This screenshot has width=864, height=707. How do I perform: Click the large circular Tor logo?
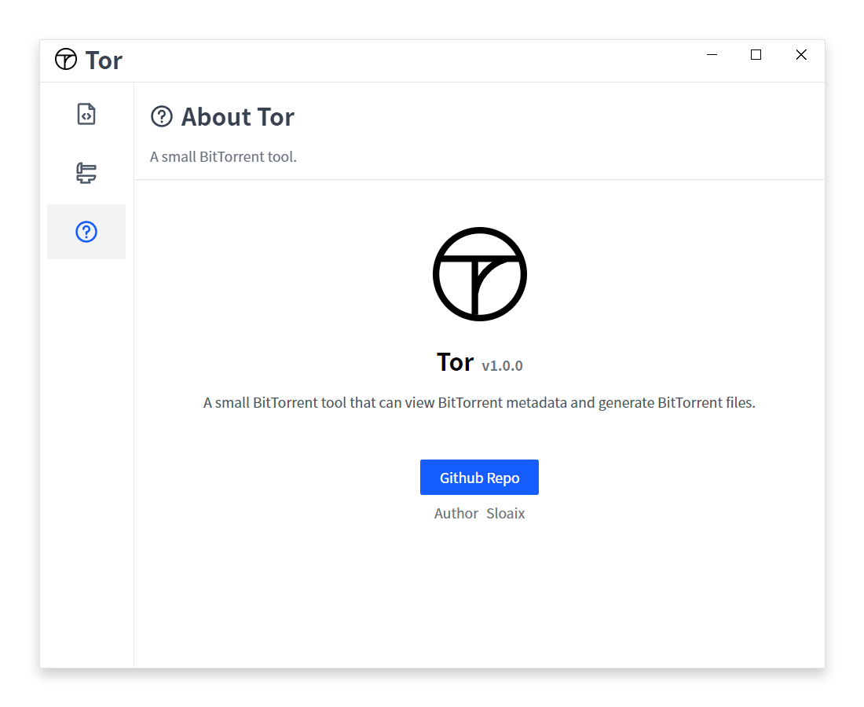(479, 274)
